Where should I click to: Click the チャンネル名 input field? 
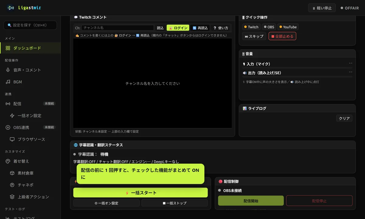(x=118, y=28)
